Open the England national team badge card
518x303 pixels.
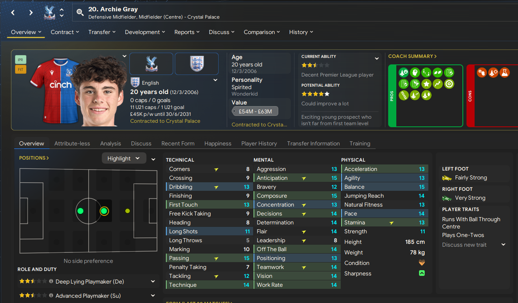(197, 64)
